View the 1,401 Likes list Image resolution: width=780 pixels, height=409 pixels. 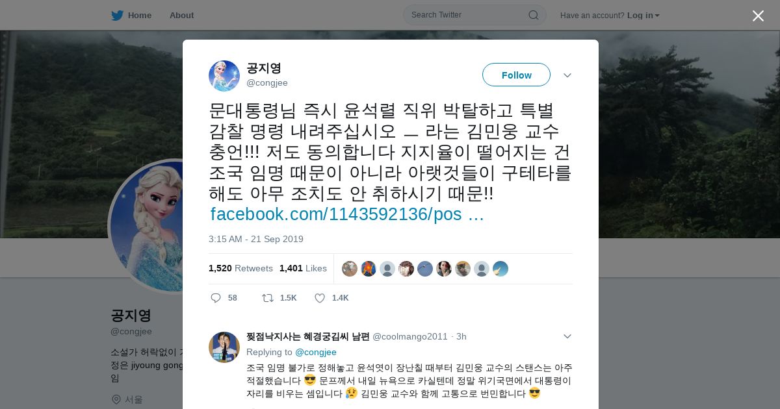[x=303, y=268]
